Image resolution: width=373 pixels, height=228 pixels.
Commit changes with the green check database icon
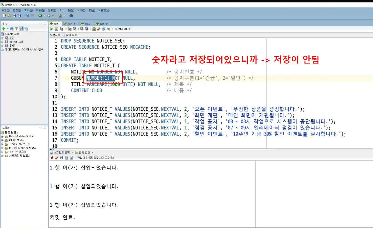click(82, 29)
